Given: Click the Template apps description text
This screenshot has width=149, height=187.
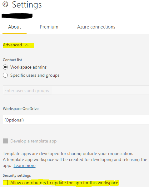Looking at the screenshot, I should point(75,159).
